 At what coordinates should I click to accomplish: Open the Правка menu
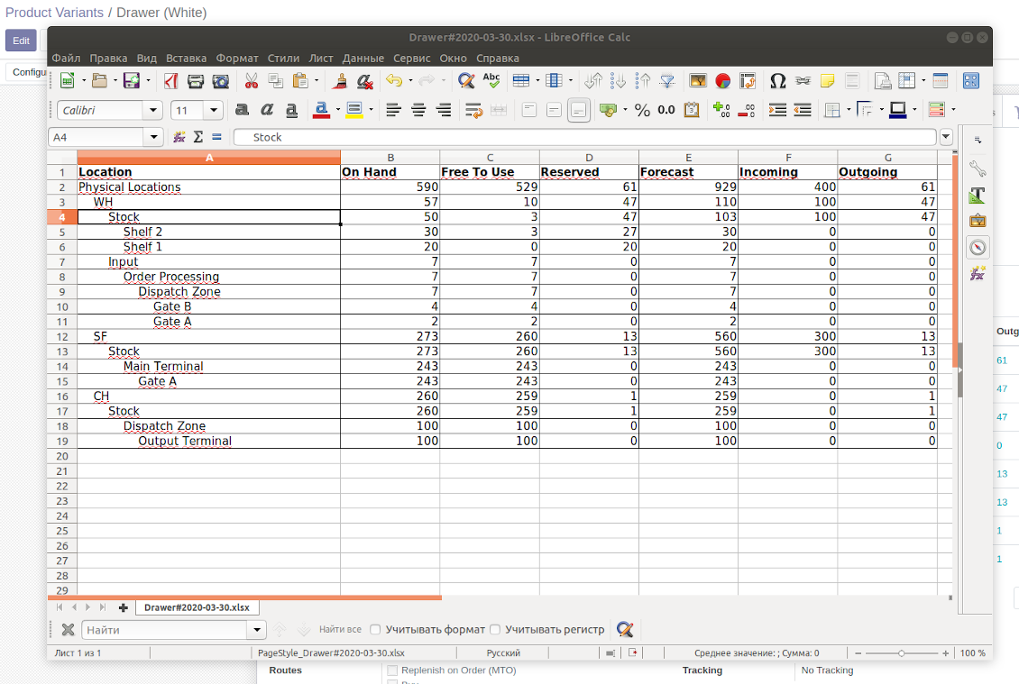(108, 59)
